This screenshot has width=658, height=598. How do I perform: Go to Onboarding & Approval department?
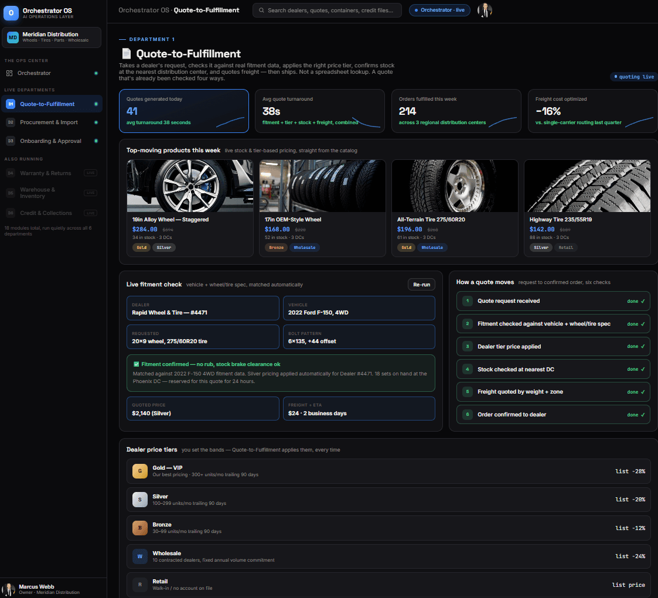(x=52, y=141)
